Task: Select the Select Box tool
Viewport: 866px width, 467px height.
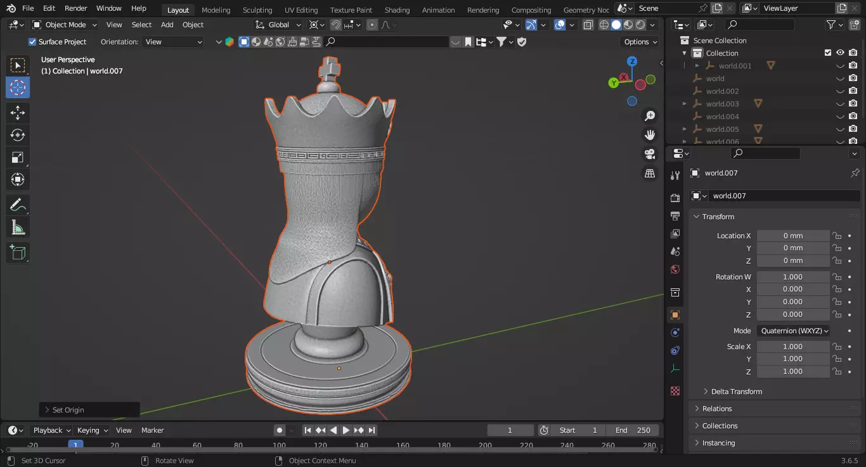Action: pos(18,65)
